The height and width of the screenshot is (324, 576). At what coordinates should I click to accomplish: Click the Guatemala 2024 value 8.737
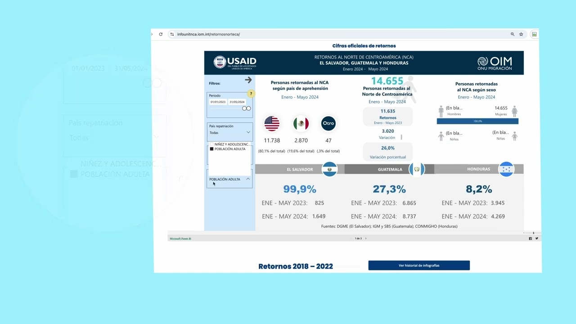point(409,216)
